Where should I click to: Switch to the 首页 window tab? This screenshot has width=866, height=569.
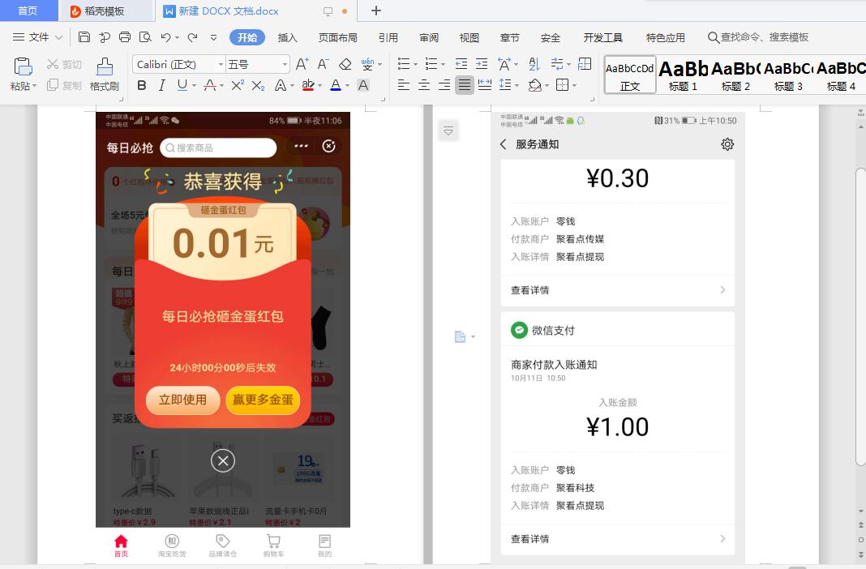click(28, 11)
